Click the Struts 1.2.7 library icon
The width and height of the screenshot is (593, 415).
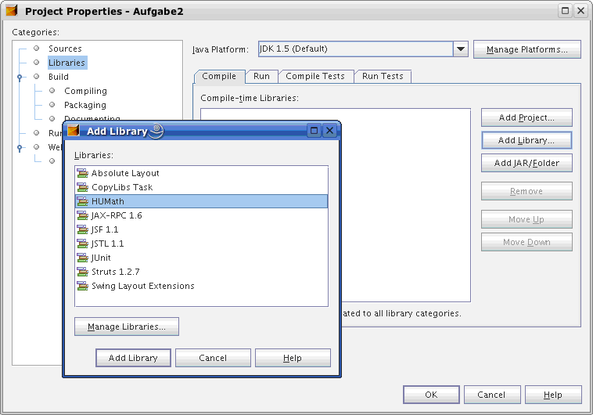82,272
